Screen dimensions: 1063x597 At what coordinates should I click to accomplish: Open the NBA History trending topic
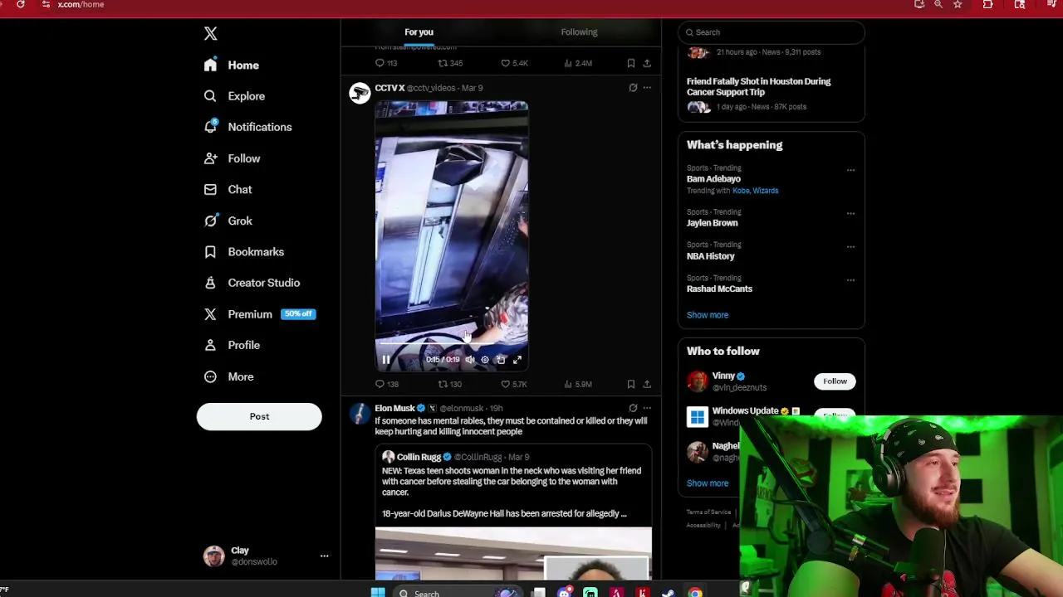point(710,256)
